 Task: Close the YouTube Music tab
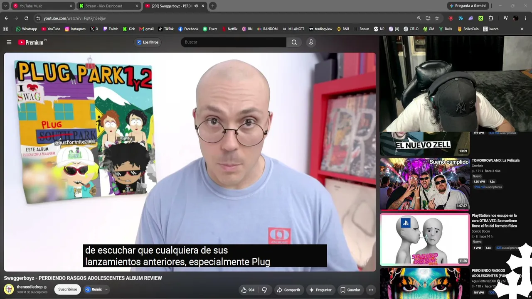point(71,6)
